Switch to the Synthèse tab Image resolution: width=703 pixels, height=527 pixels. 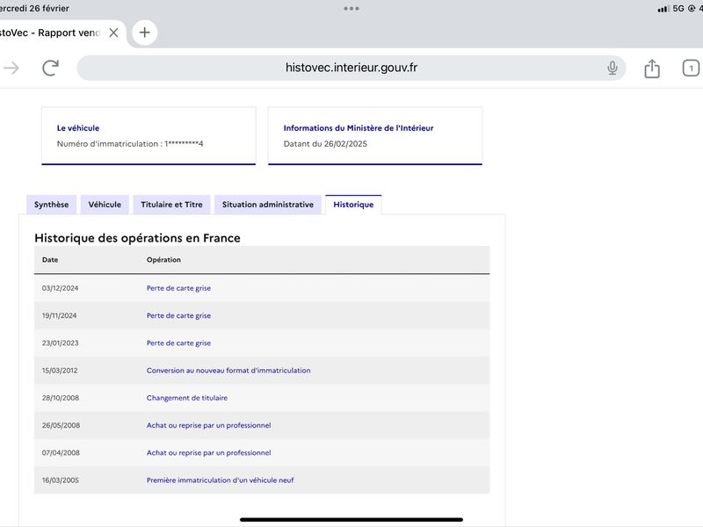point(52,205)
